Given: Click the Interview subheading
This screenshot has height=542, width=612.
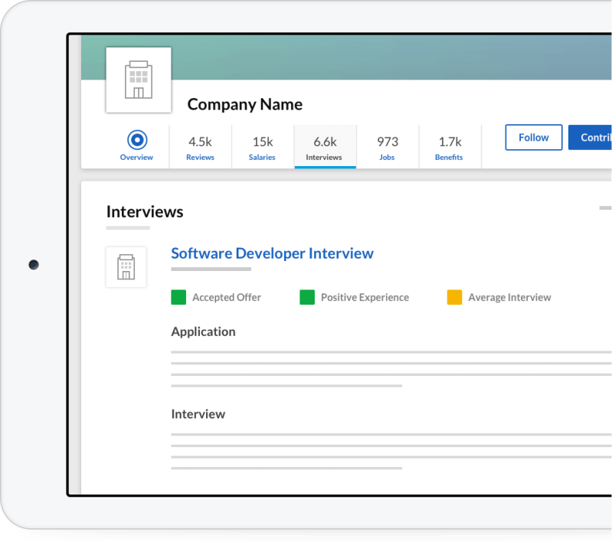Looking at the screenshot, I should pyautogui.click(x=198, y=414).
